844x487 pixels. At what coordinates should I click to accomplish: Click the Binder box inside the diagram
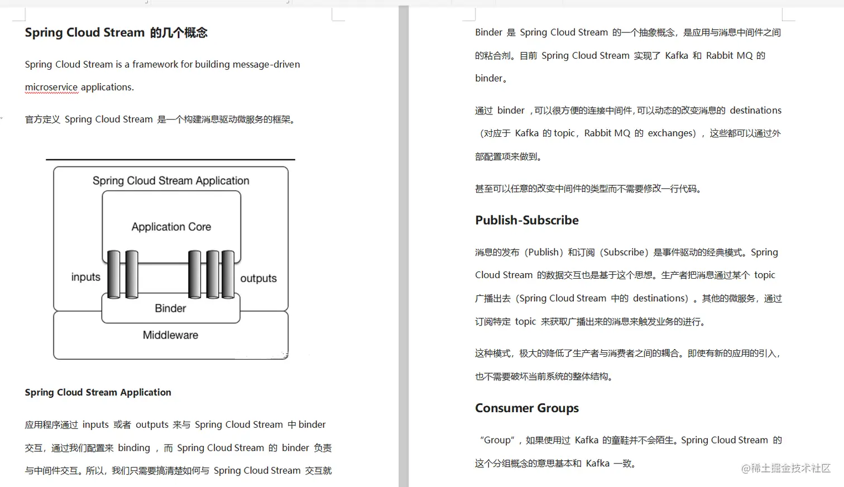coord(170,308)
